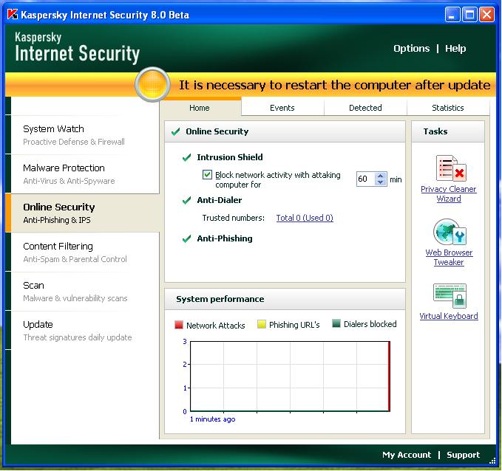Viewport: 502px width, 471px height.
Task: Click the Anti-Phishing green checkmark
Action: pyautogui.click(x=186, y=238)
